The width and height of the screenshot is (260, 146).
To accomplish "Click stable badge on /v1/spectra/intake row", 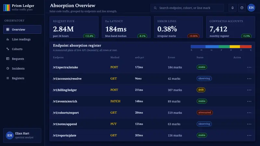I will point(202,67).
